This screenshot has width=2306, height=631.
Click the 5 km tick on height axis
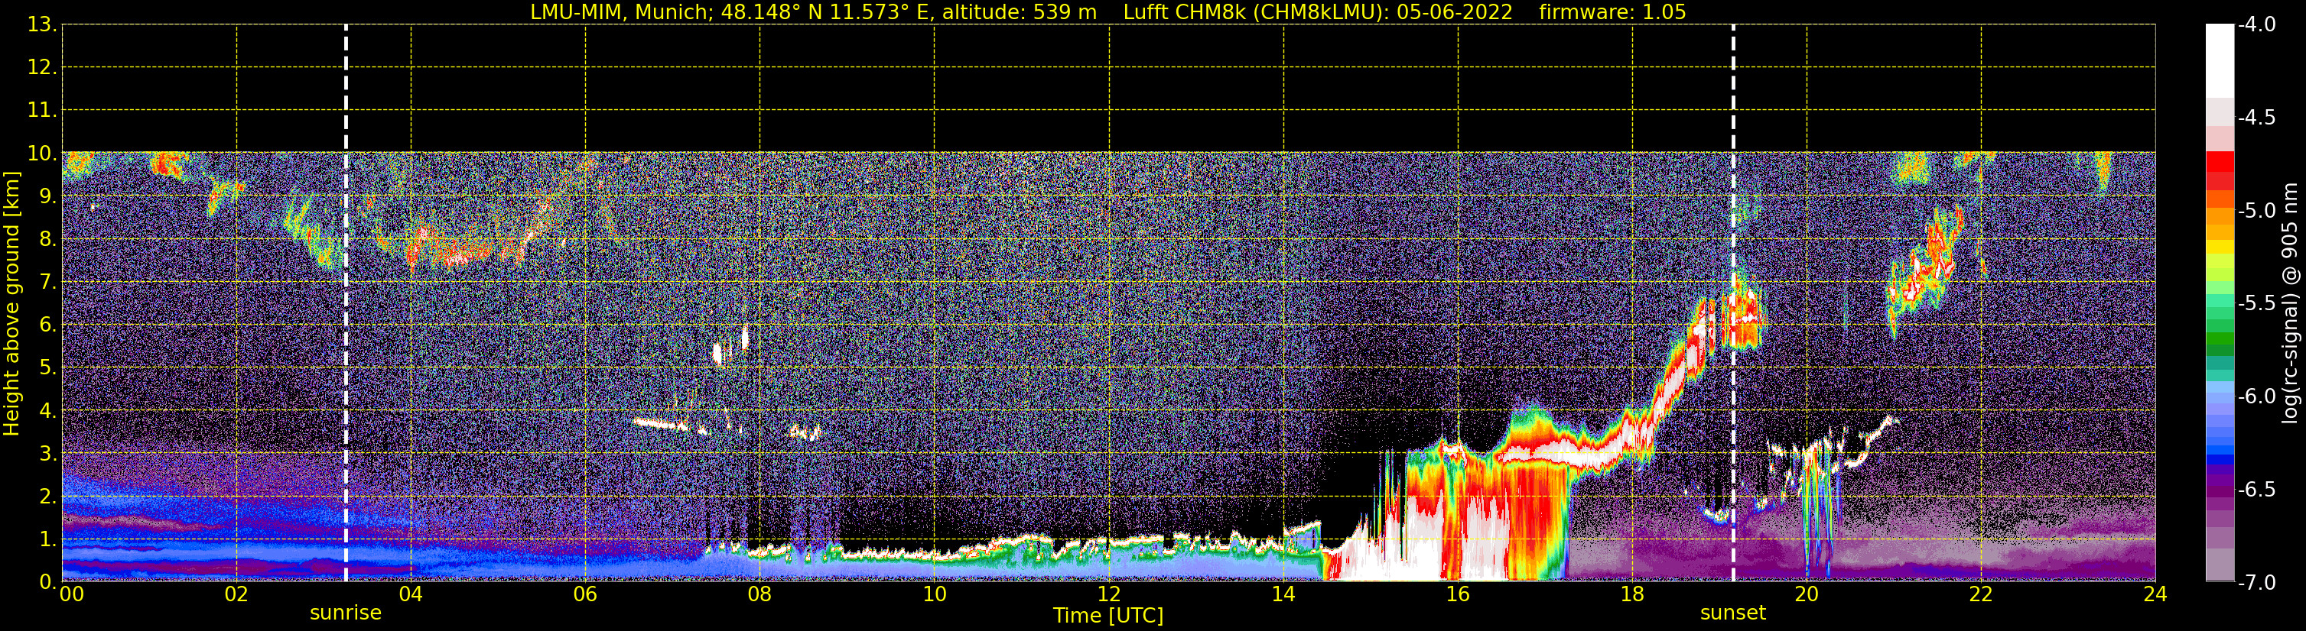(x=47, y=368)
